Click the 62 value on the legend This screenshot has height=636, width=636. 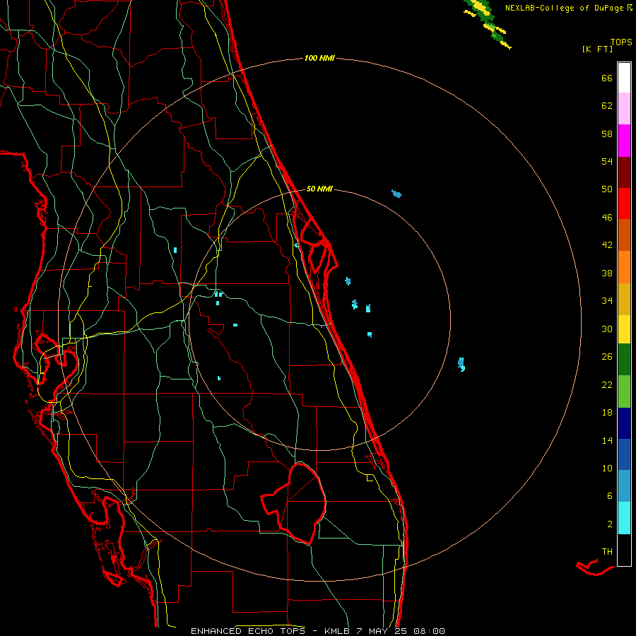607,106
